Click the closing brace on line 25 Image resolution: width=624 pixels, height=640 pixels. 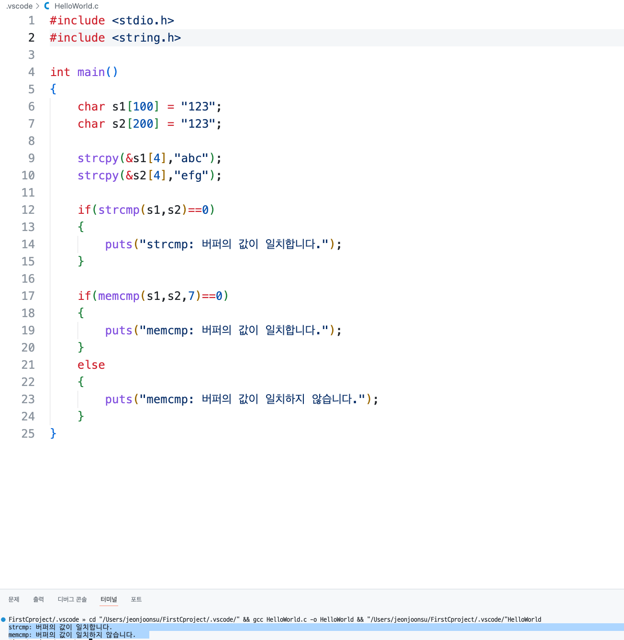point(53,433)
